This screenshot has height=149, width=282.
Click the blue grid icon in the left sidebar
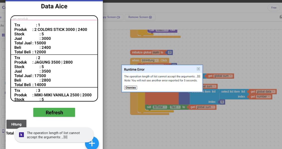click(3, 35)
